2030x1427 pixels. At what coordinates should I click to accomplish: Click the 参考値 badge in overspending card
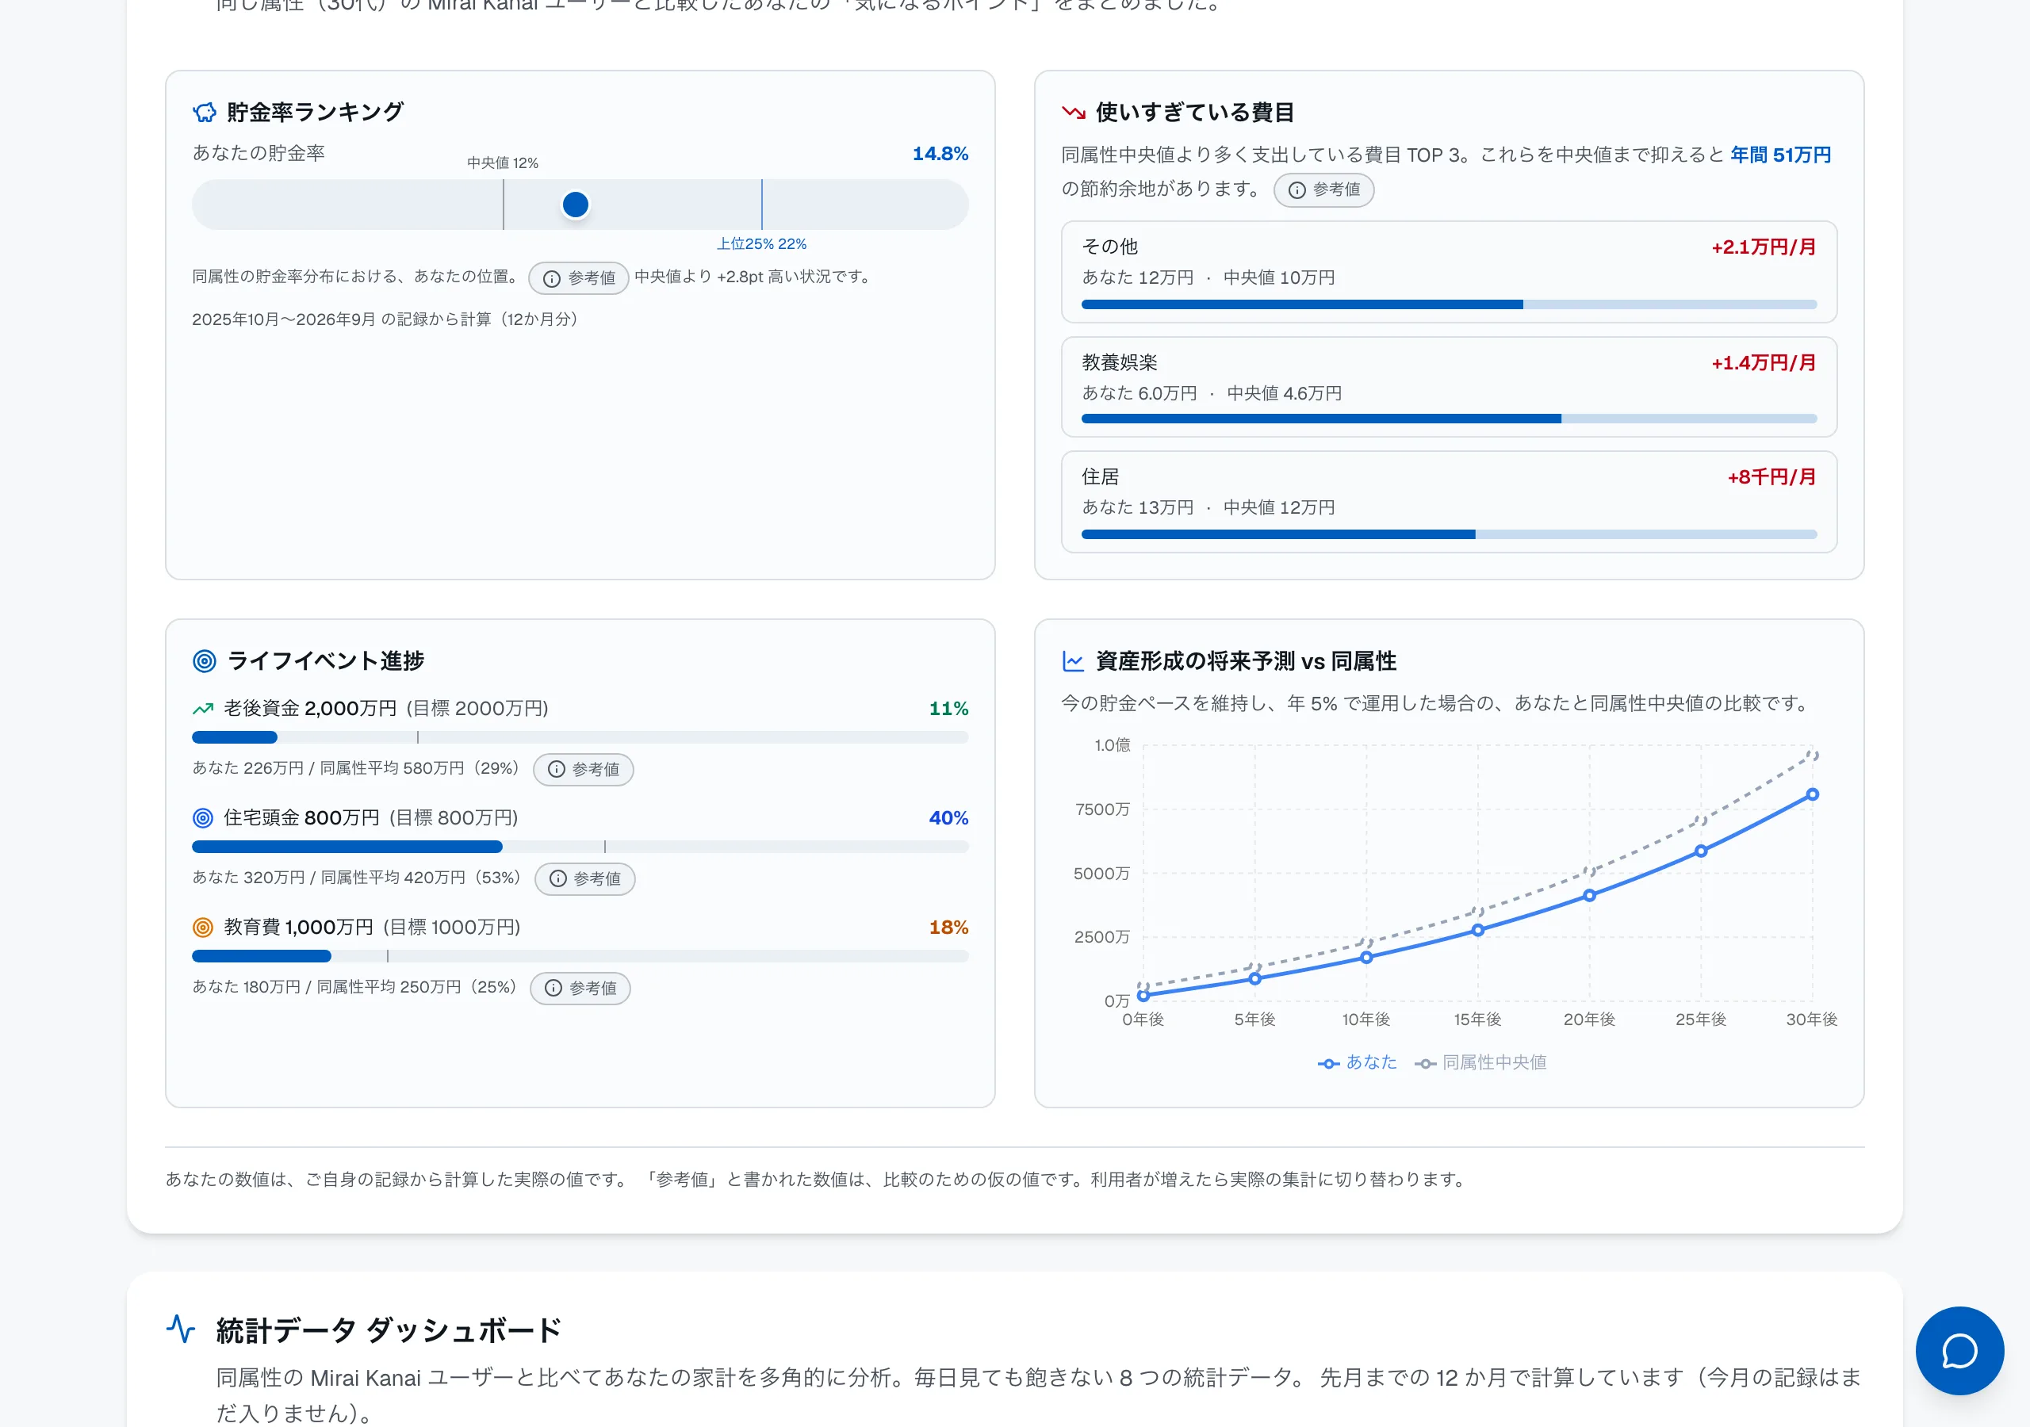tap(1323, 190)
